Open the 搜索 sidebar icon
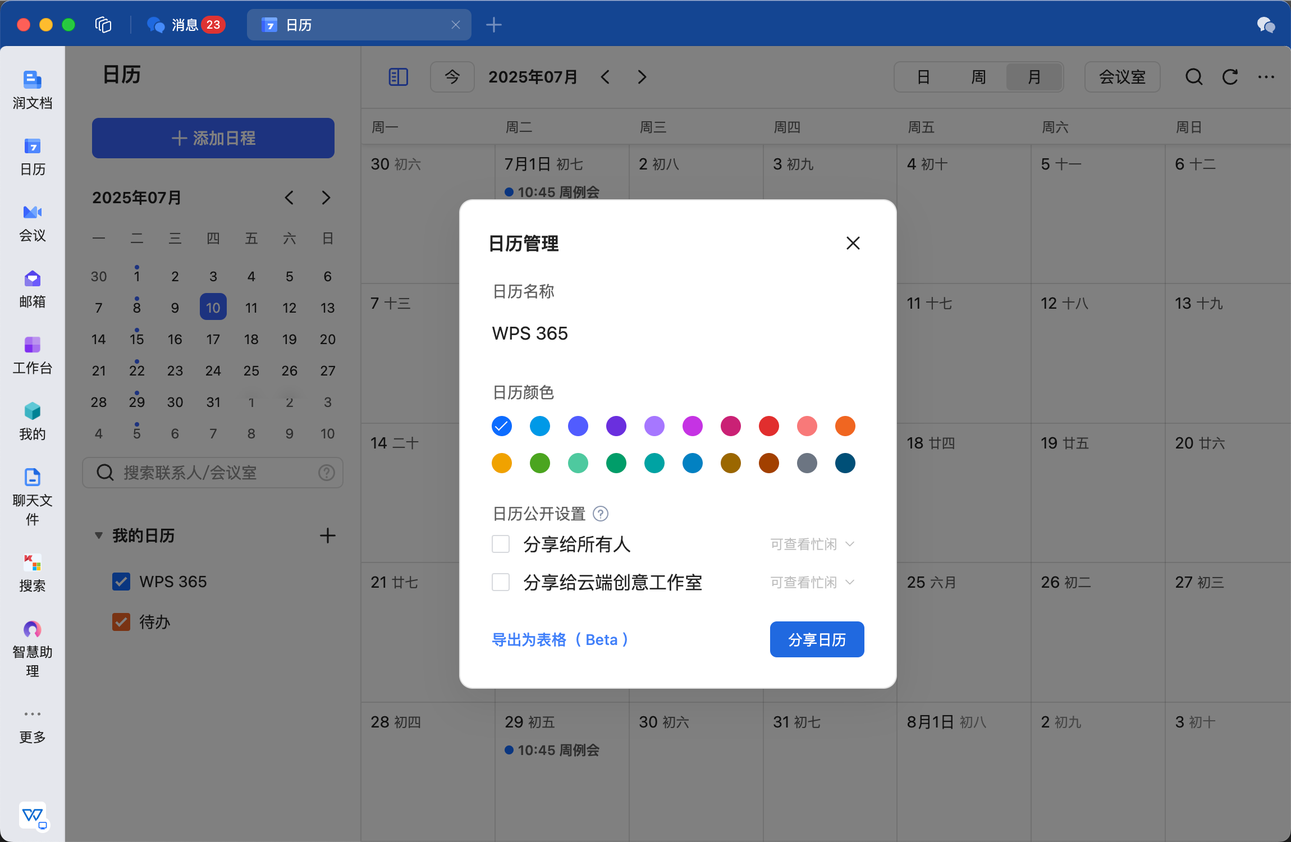This screenshot has height=842, width=1291. click(33, 573)
